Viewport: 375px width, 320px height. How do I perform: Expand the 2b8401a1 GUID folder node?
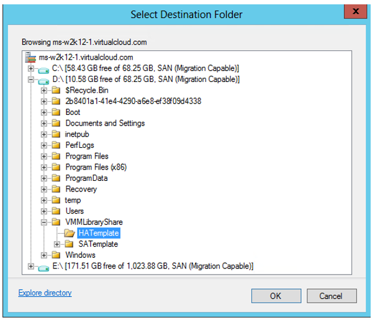pos(43,101)
